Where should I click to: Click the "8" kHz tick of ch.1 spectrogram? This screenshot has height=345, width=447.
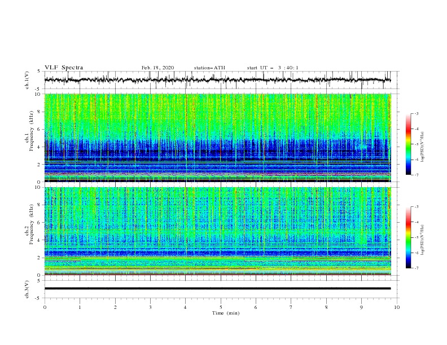coord(40,112)
